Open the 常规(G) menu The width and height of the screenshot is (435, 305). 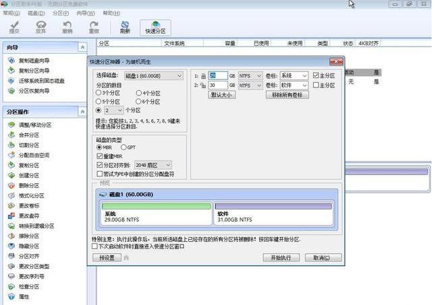click(11, 13)
